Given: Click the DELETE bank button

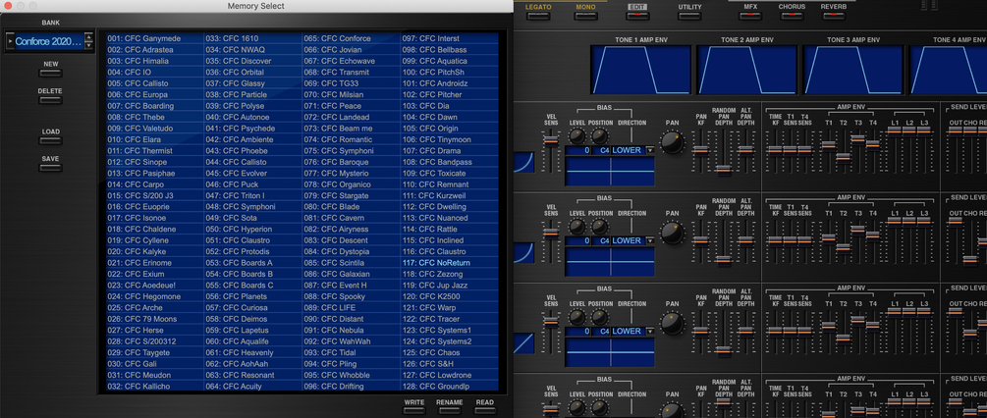Looking at the screenshot, I should point(50,100).
